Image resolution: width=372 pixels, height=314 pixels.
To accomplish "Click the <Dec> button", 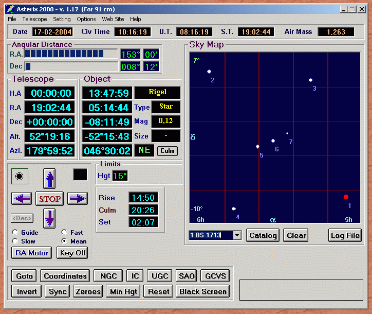I will [22, 218].
